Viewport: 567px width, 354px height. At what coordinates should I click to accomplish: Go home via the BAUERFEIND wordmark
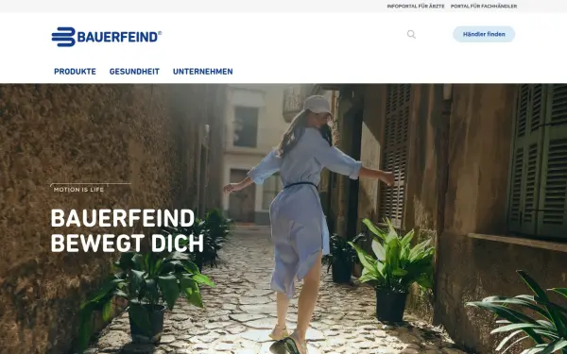[117, 37]
